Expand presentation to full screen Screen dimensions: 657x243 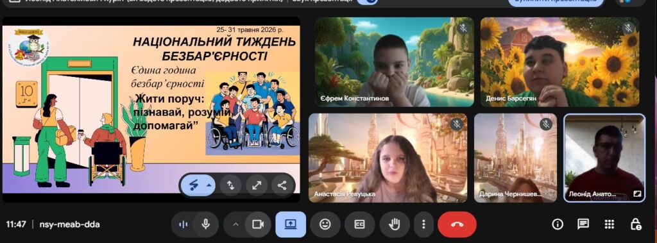click(x=257, y=185)
